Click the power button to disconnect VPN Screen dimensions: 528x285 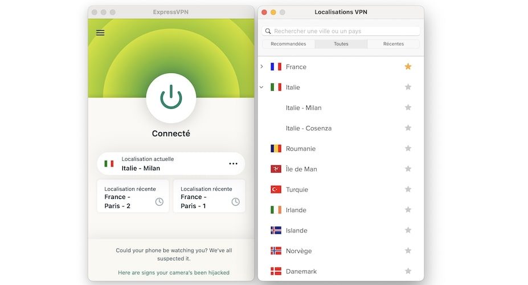coord(171,98)
